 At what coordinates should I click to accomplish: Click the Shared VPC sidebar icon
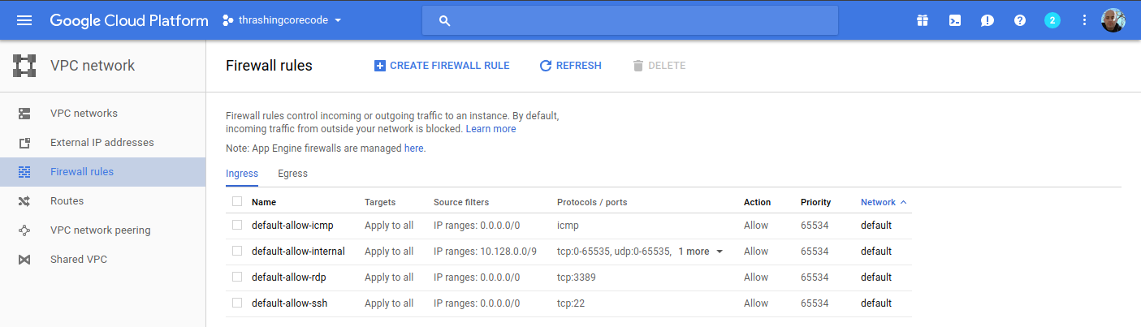(x=24, y=260)
